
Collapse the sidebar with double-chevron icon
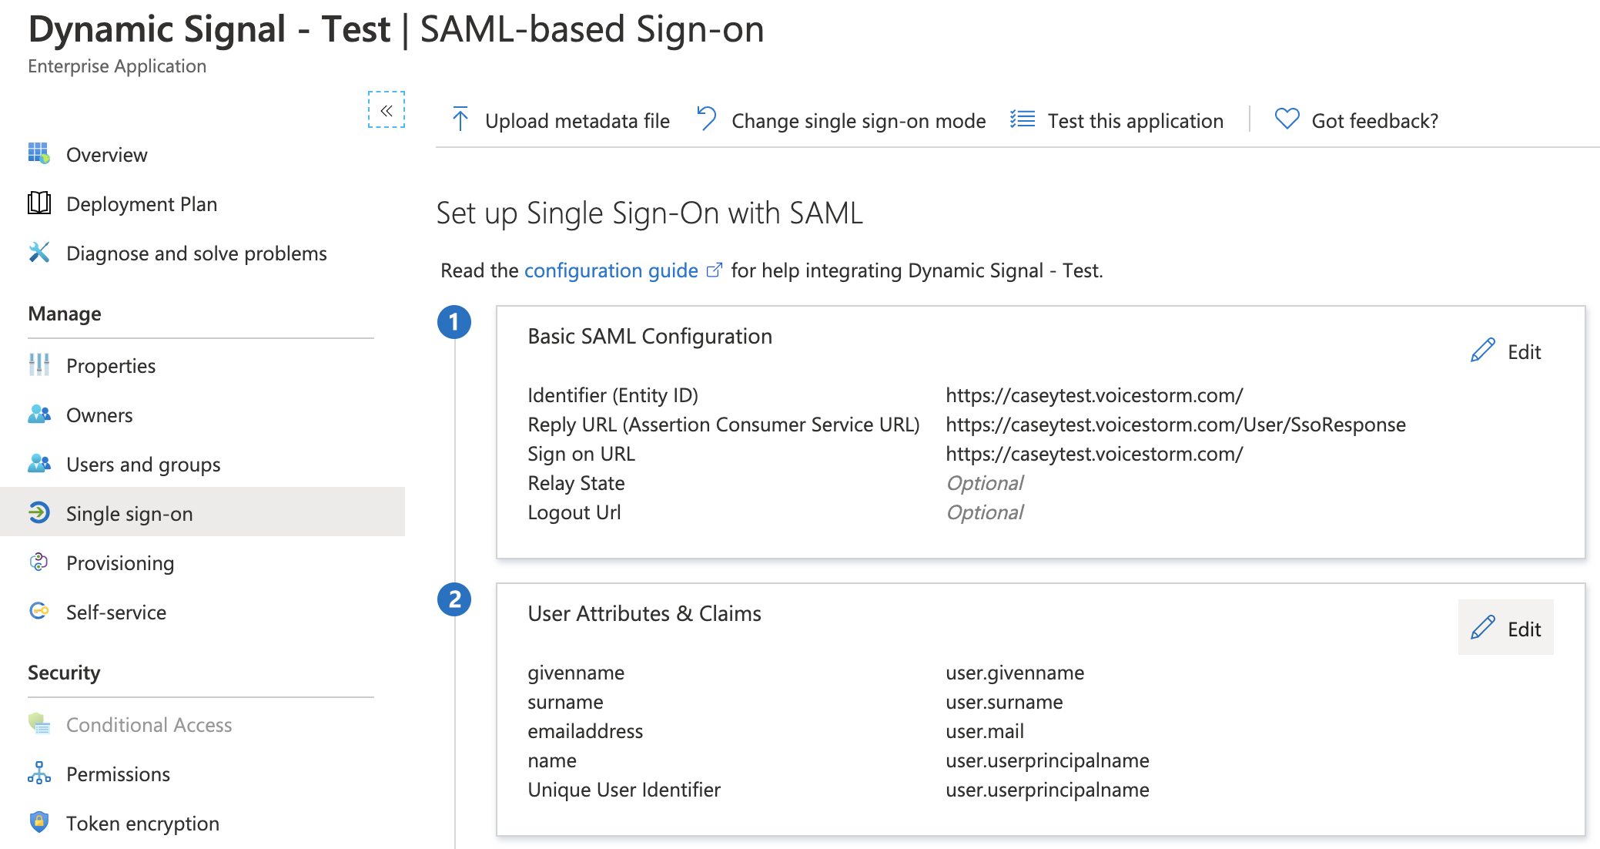[x=386, y=110]
